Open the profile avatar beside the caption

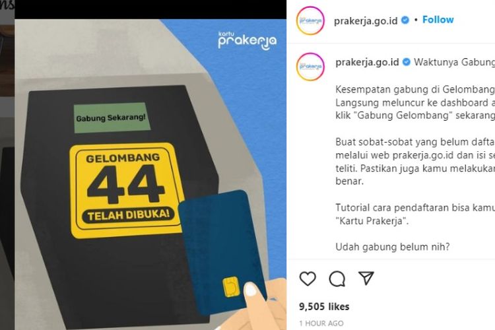310,67
